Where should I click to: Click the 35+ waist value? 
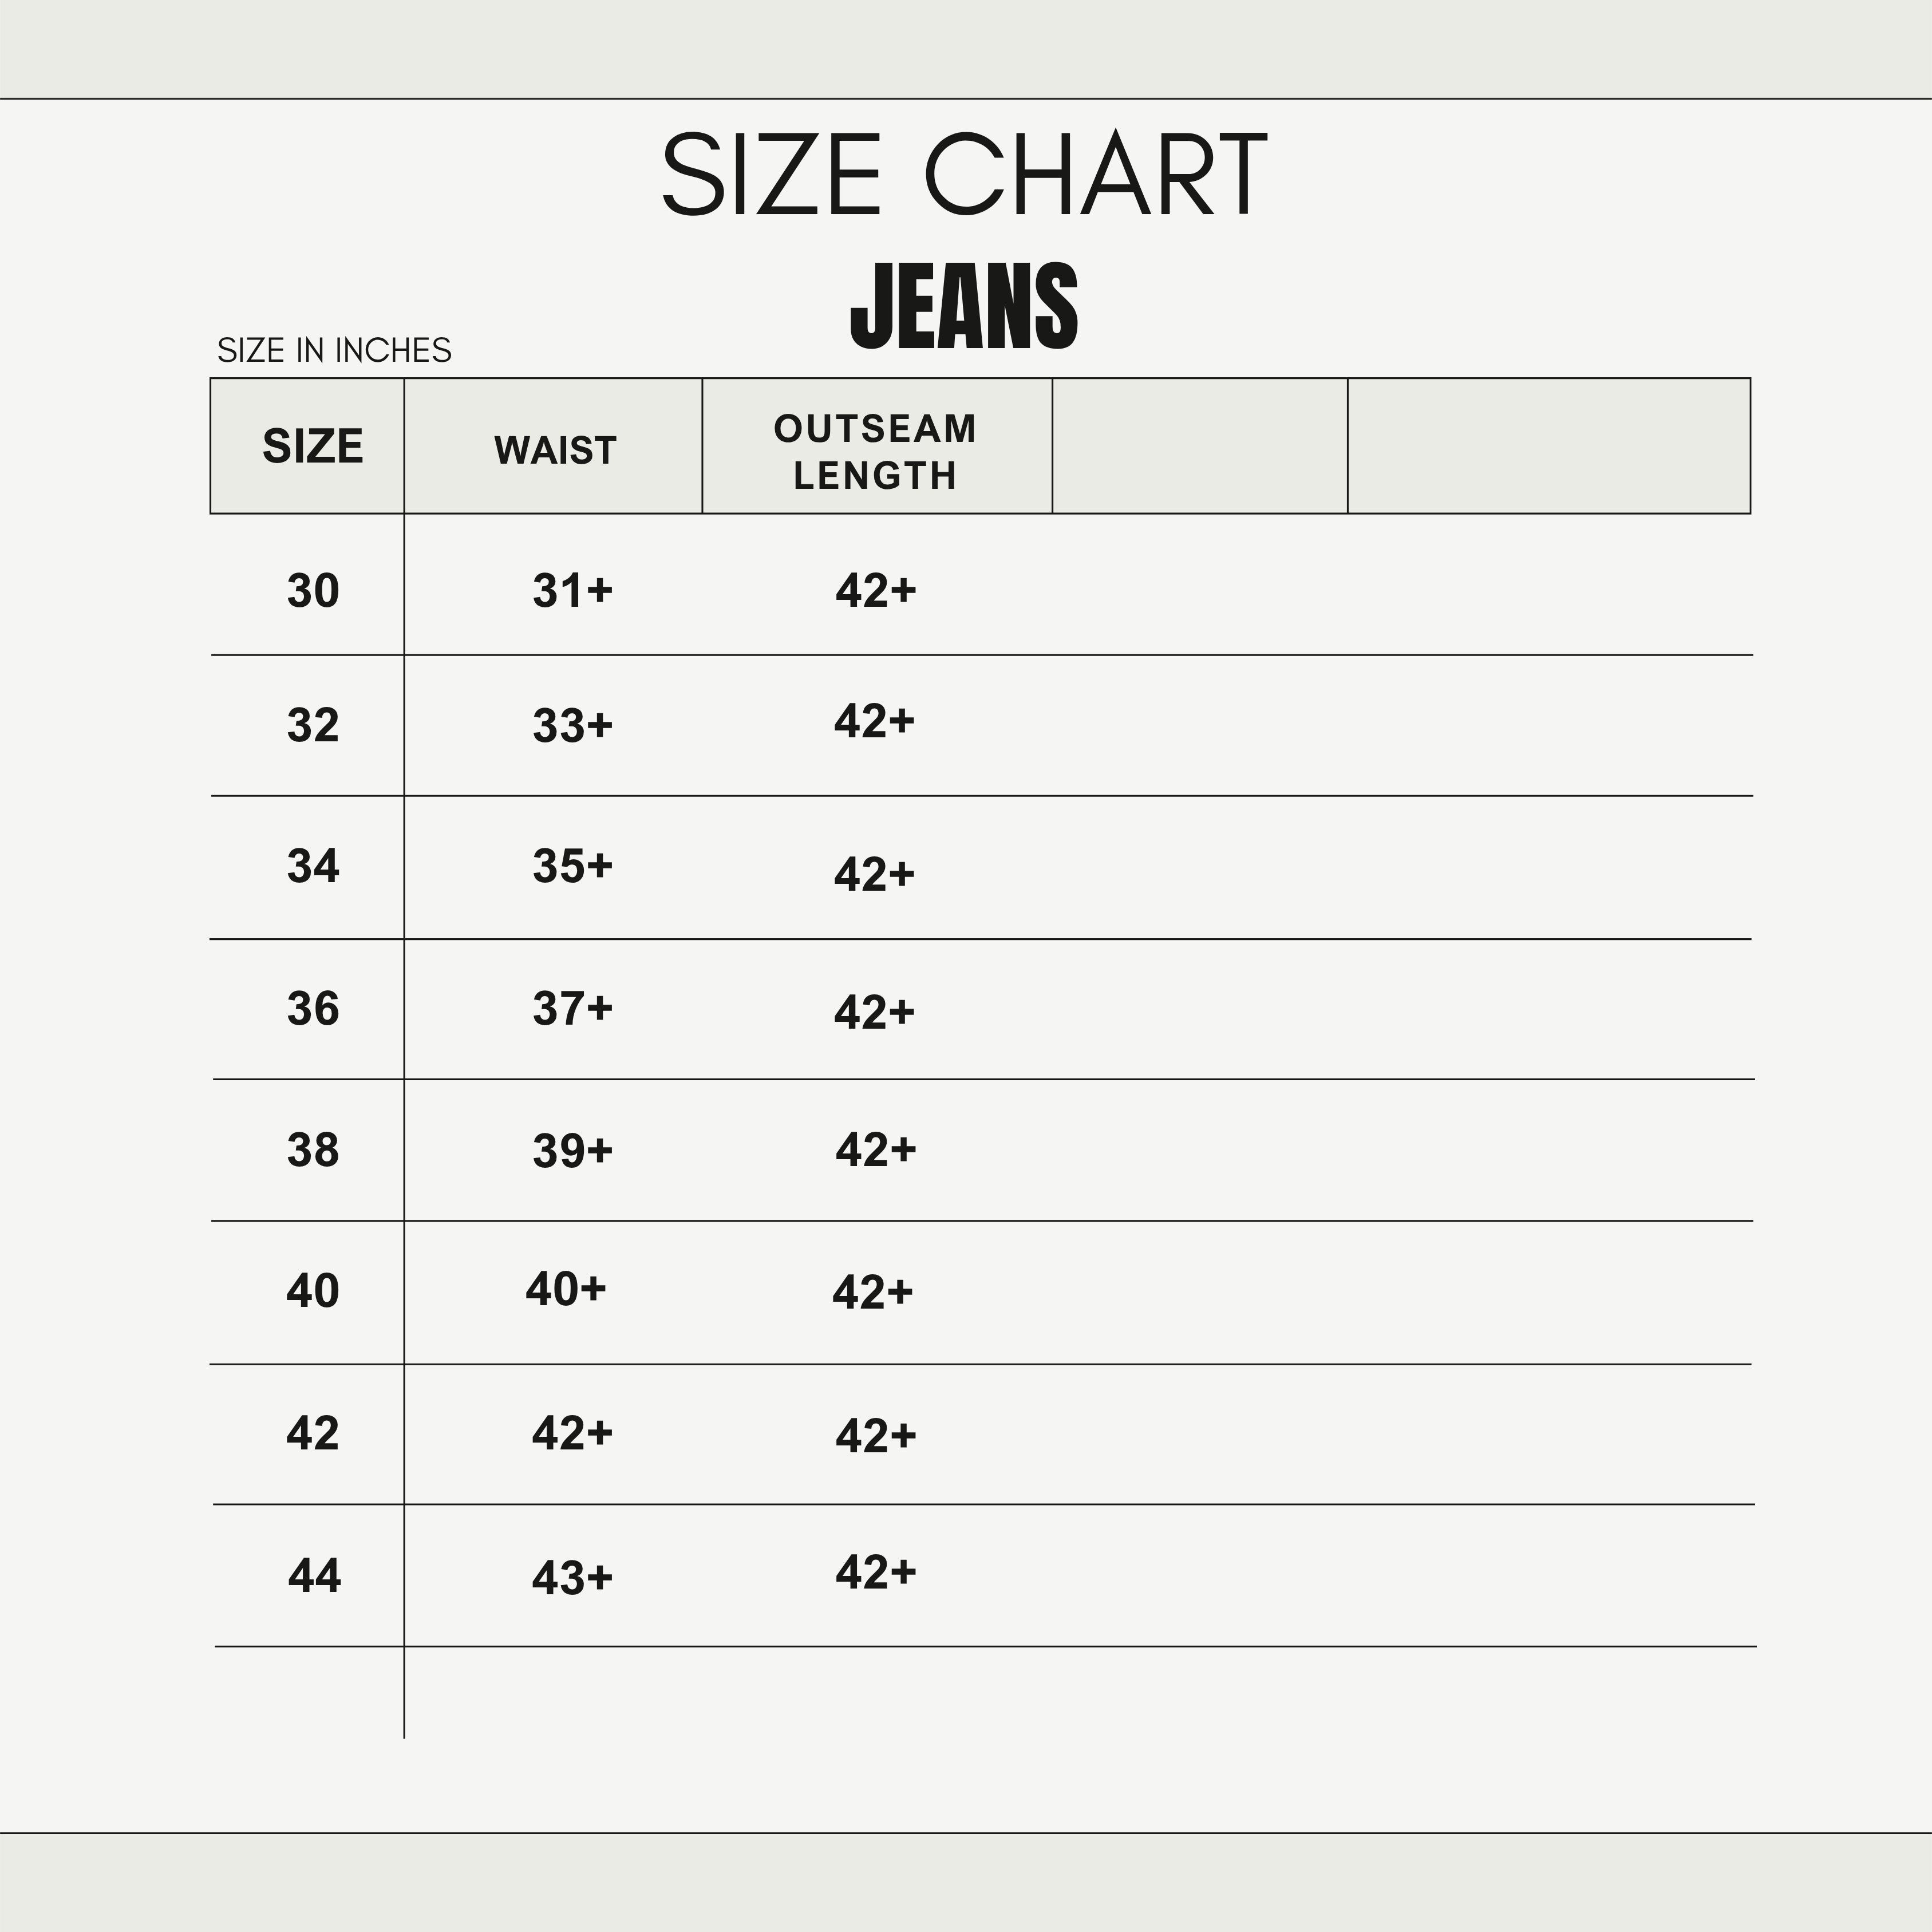coord(572,866)
